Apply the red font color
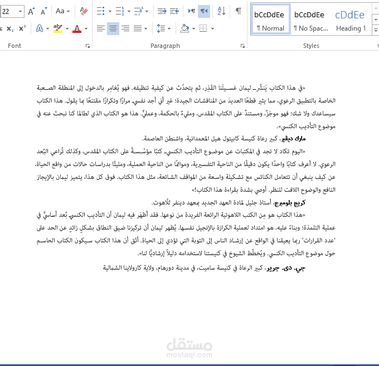This screenshot has width=379, height=366. (77, 29)
